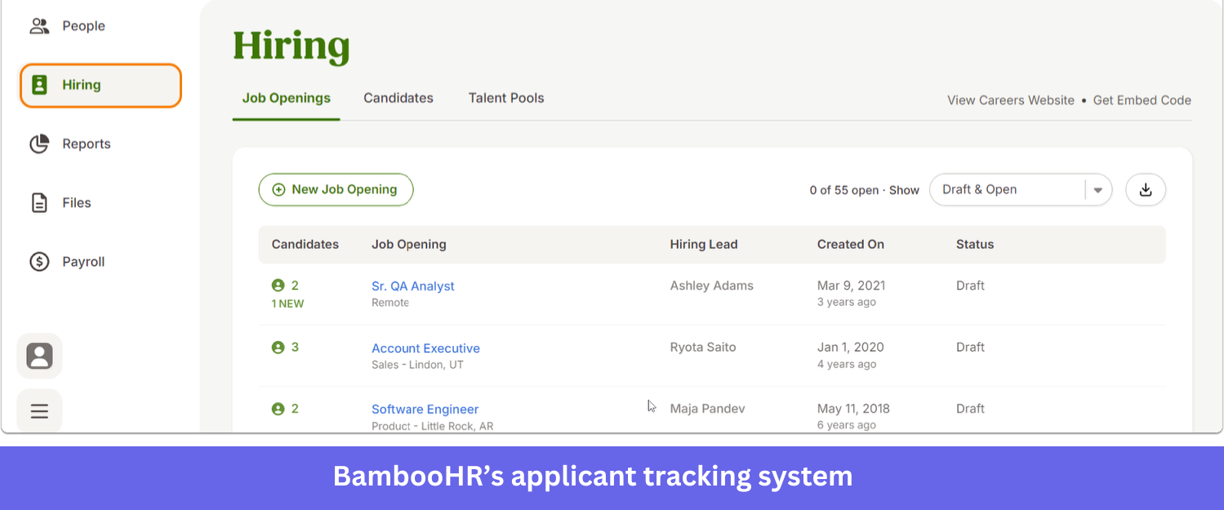Viewport: 1224px width, 510px height.
Task: Sort by the Created On column header
Action: 851,244
